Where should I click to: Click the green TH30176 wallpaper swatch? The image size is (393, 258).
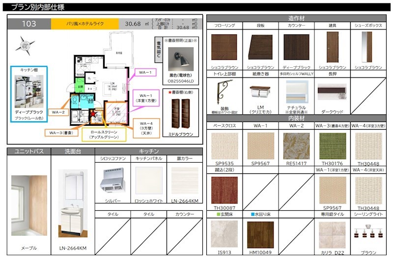coord(333,145)
